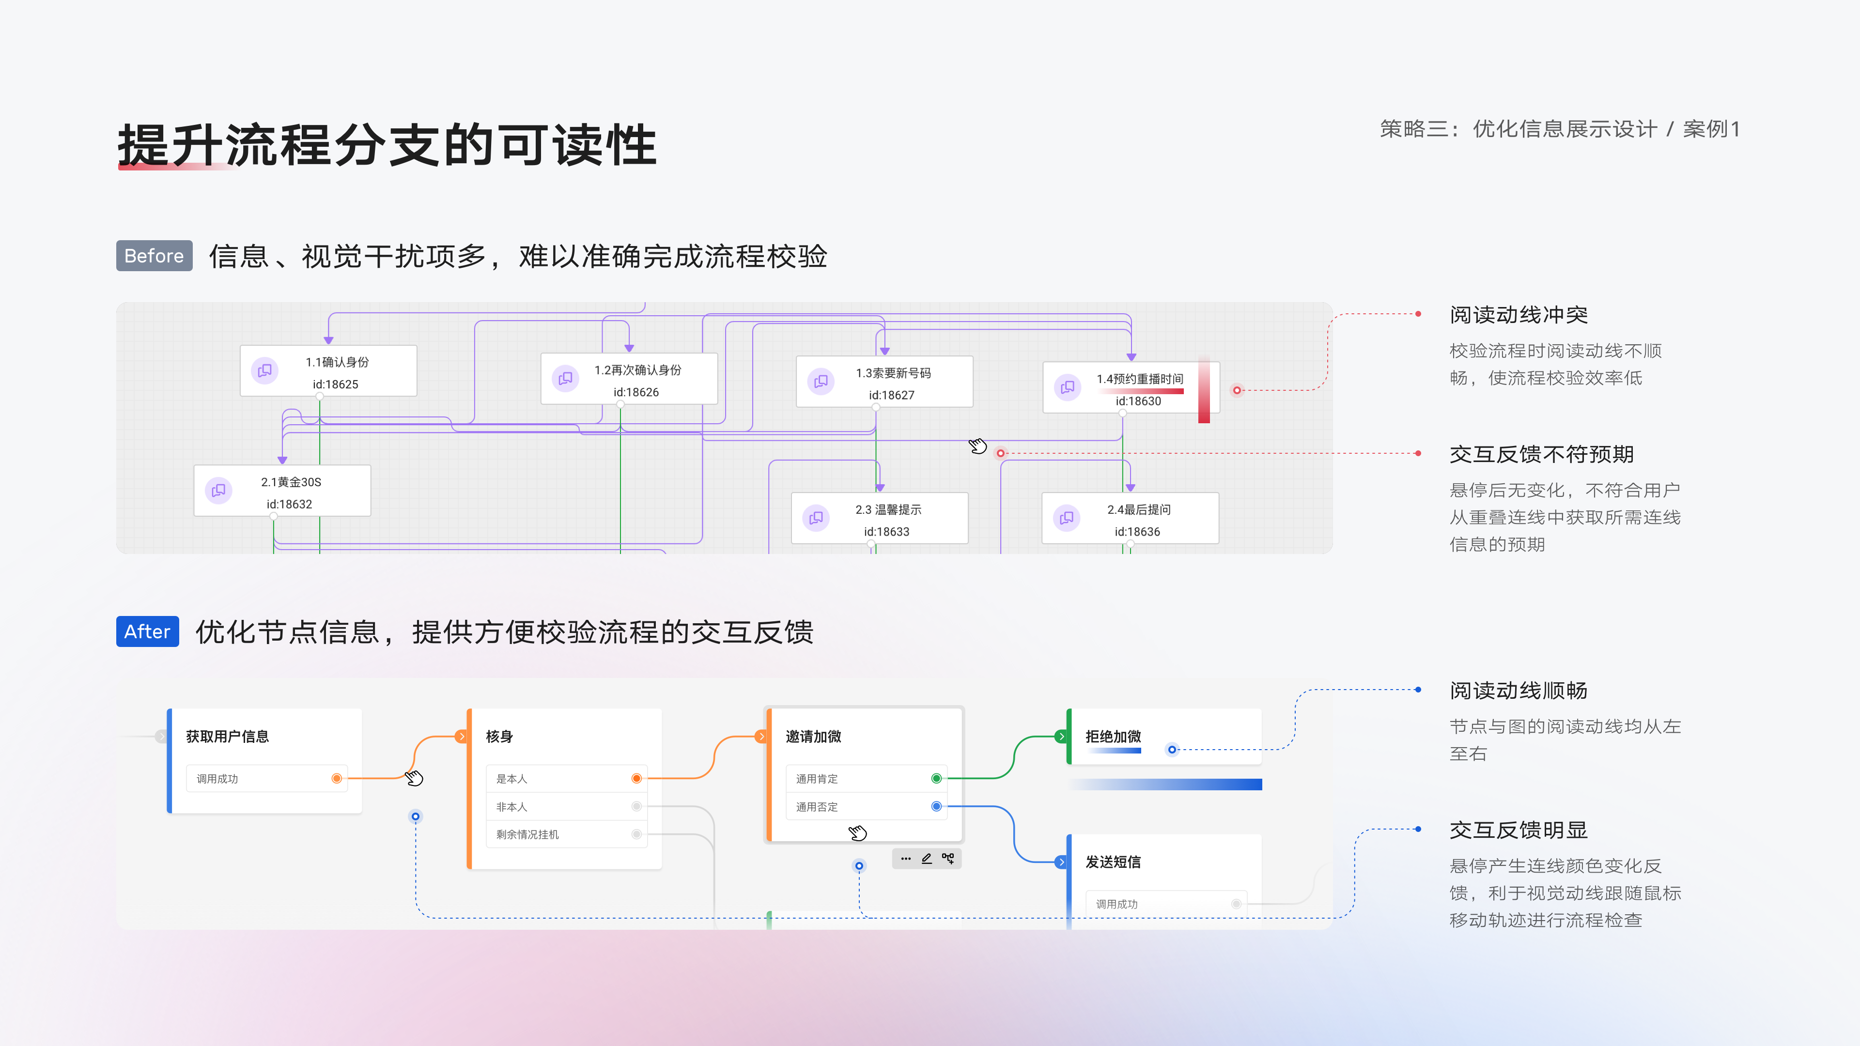Click the 1.2再次确认身份 node label
The image size is (1860, 1046).
(637, 369)
